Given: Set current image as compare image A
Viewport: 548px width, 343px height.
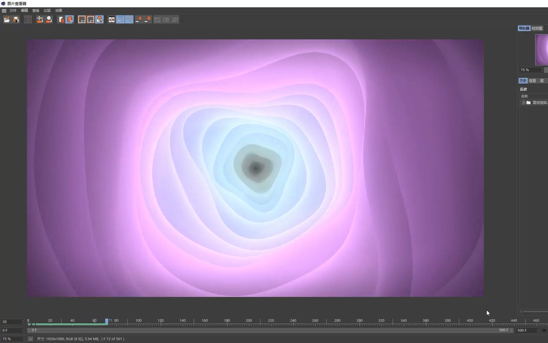Looking at the screenshot, I should [139, 19].
